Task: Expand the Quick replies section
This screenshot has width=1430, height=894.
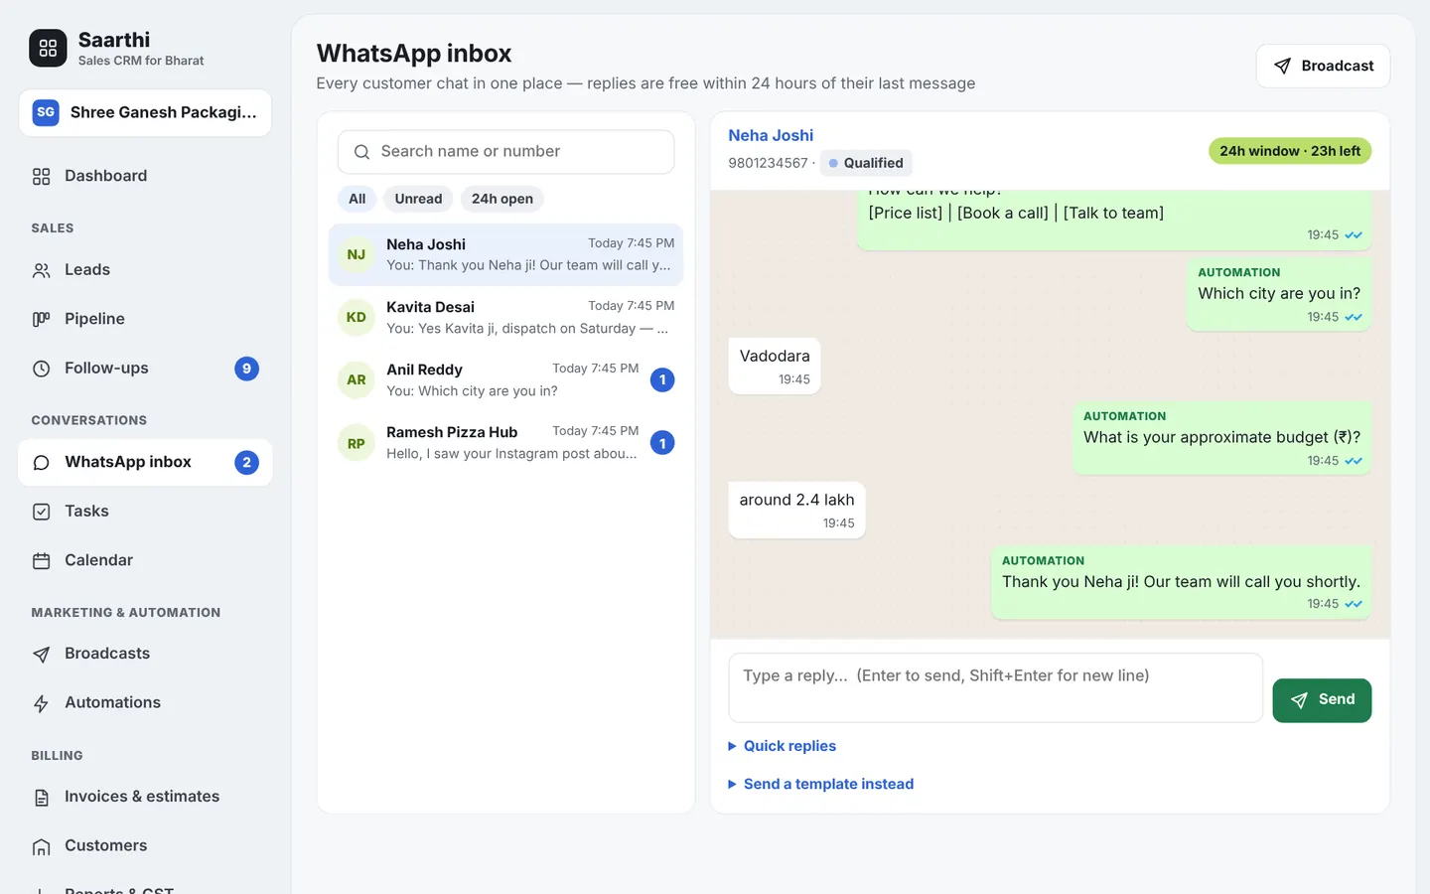Action: tap(783, 746)
